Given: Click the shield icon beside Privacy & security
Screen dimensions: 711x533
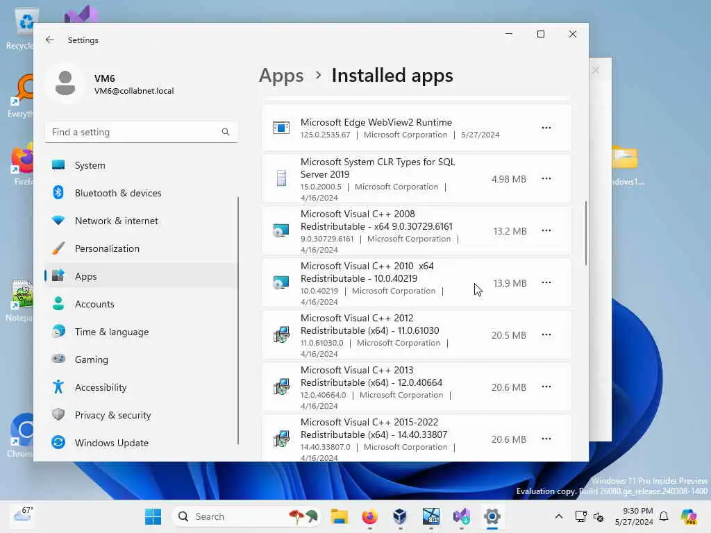Looking at the screenshot, I should [x=58, y=415].
